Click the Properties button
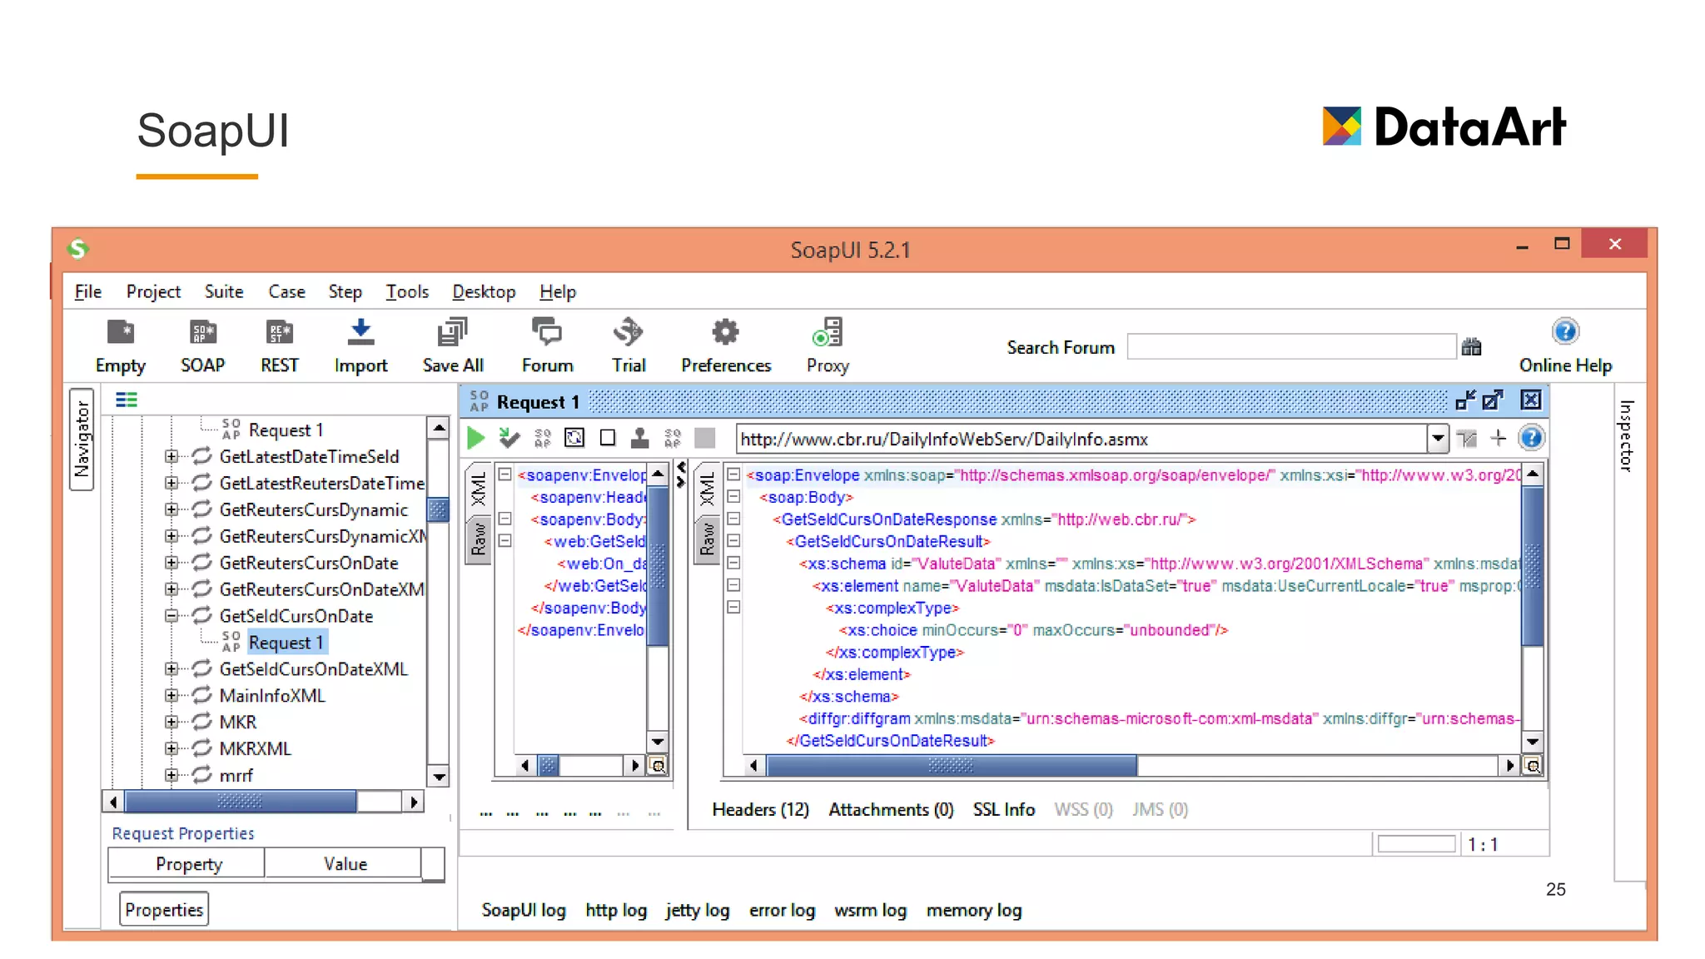The width and height of the screenshot is (1705, 959). pyautogui.click(x=164, y=909)
